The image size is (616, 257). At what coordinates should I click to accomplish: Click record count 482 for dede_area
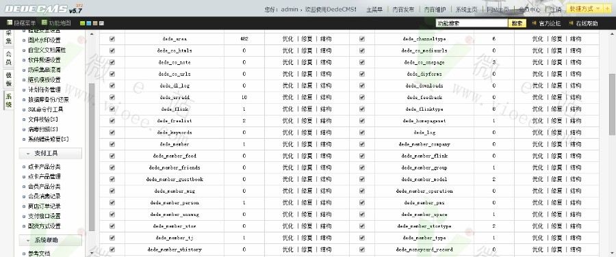[244, 39]
